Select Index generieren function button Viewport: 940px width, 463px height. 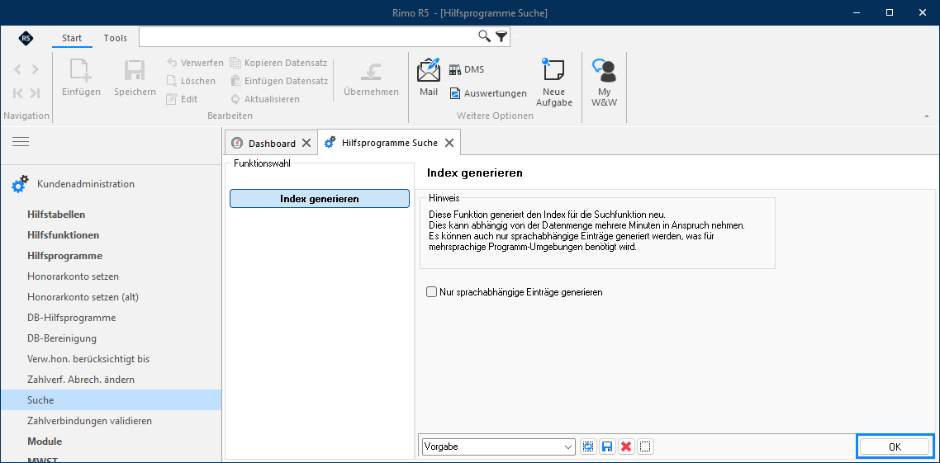(x=320, y=199)
